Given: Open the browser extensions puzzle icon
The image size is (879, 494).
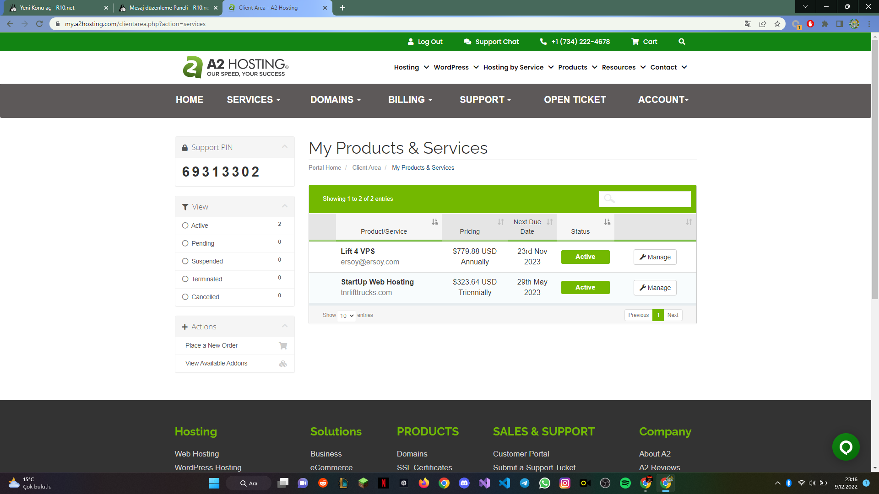Looking at the screenshot, I should 825,24.
